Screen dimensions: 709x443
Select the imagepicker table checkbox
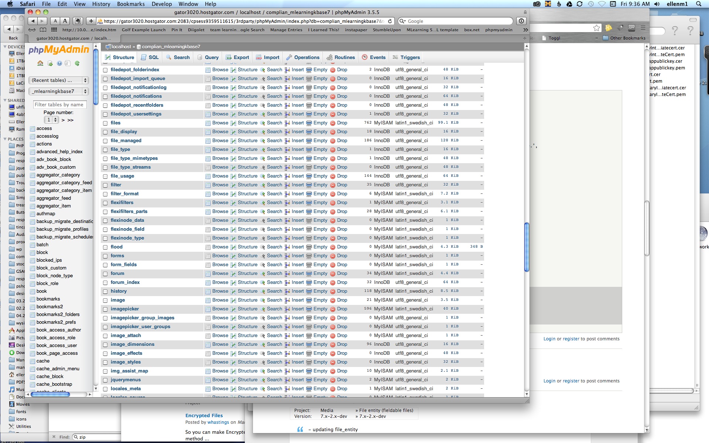point(105,309)
